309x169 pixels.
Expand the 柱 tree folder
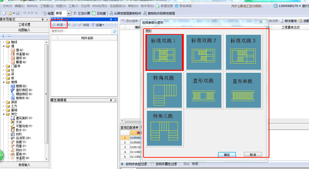pyautogui.click(x=4, y=70)
